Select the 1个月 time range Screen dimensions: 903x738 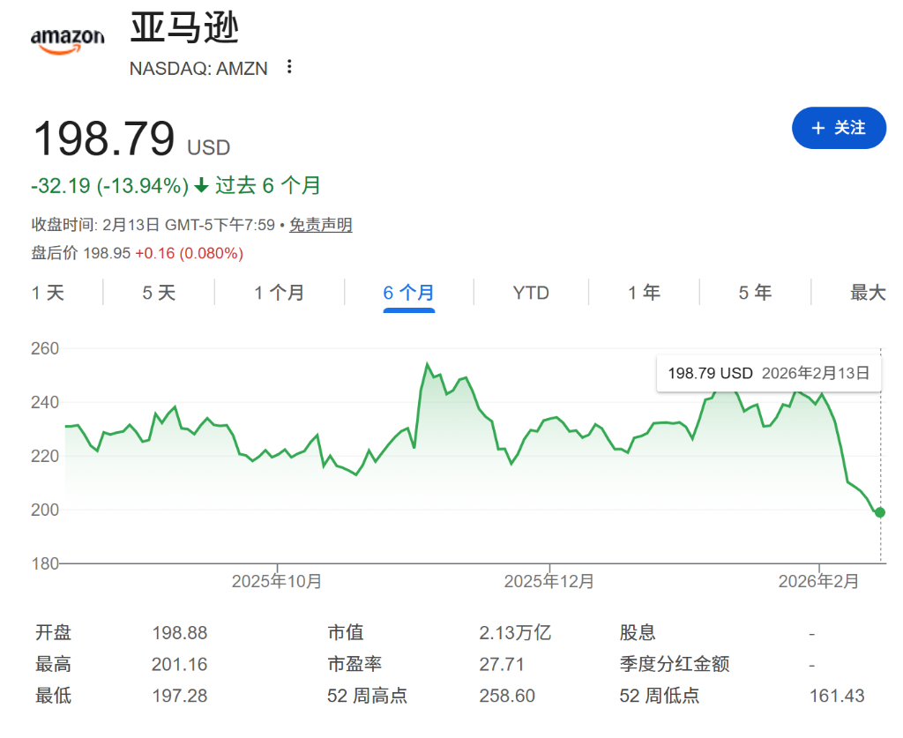click(x=279, y=292)
